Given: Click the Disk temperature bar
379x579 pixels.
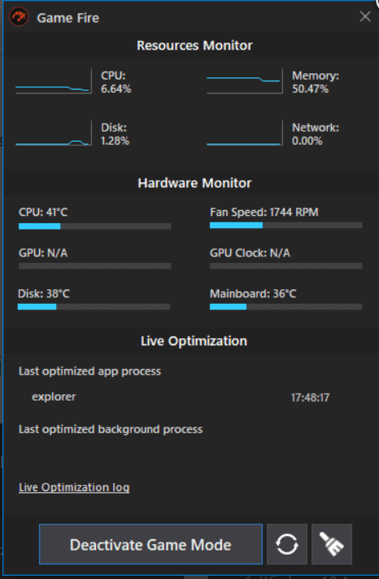Looking at the screenshot, I should click(x=94, y=306).
